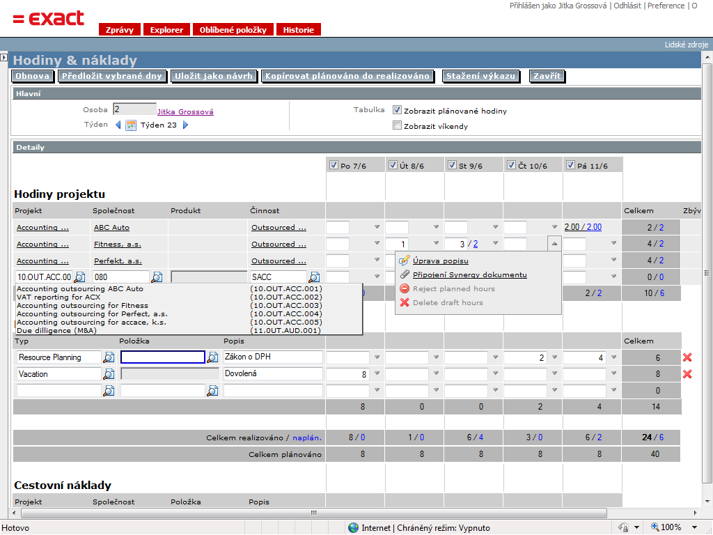Open project lookup beside 10.OUT.ACC.00 field

pos(80,277)
